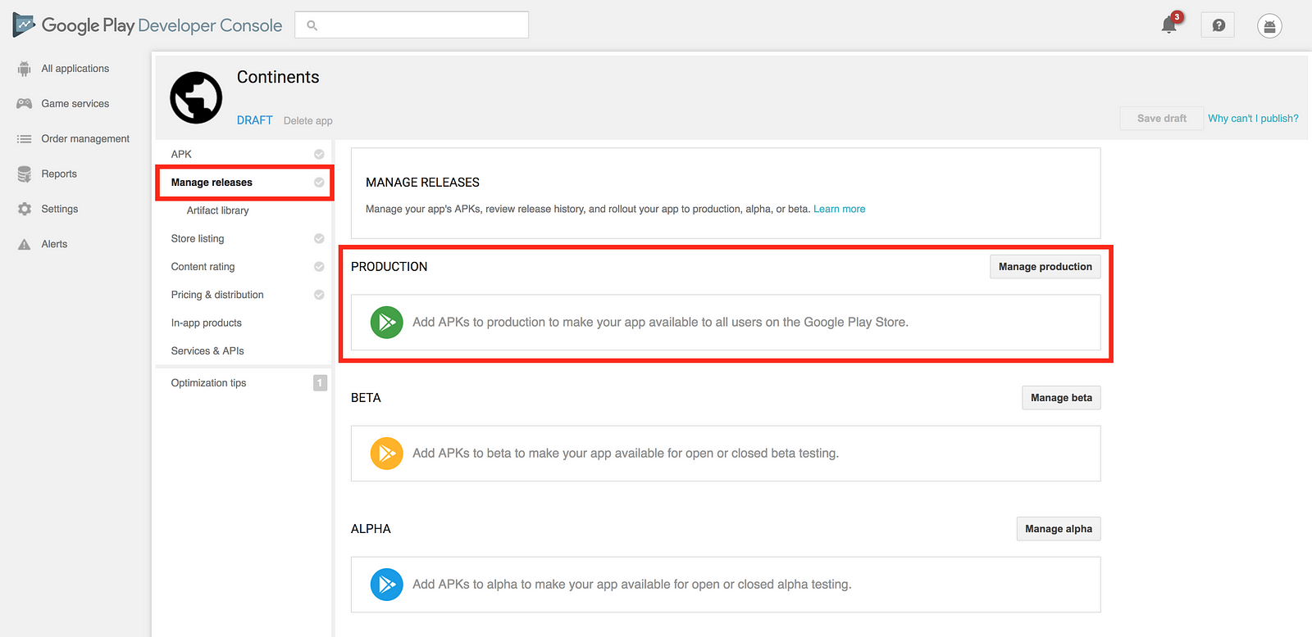
Task: Open the notifications bell icon
Action: click(x=1169, y=25)
